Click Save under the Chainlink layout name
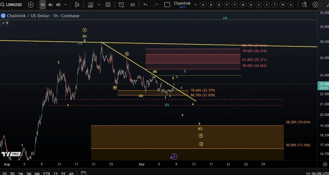Screen dimensions: 329x175 182,7
